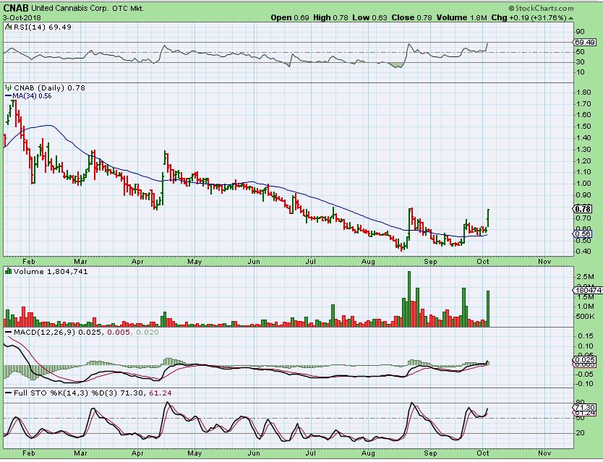Click the Chg +0.19 (+31.76%) value
The image size is (603, 462).
(x=557, y=17)
